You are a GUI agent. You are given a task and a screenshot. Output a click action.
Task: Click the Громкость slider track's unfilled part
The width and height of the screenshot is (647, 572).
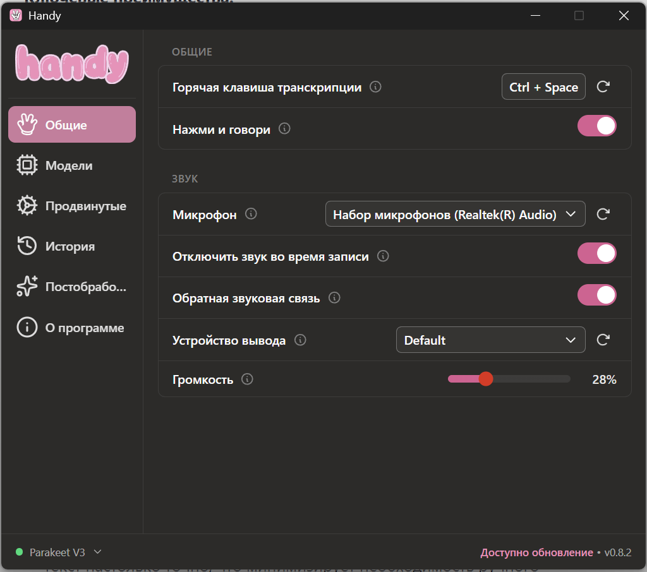pos(532,379)
